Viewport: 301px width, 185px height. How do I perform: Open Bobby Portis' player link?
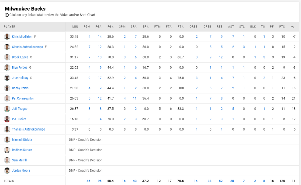coord(20,88)
